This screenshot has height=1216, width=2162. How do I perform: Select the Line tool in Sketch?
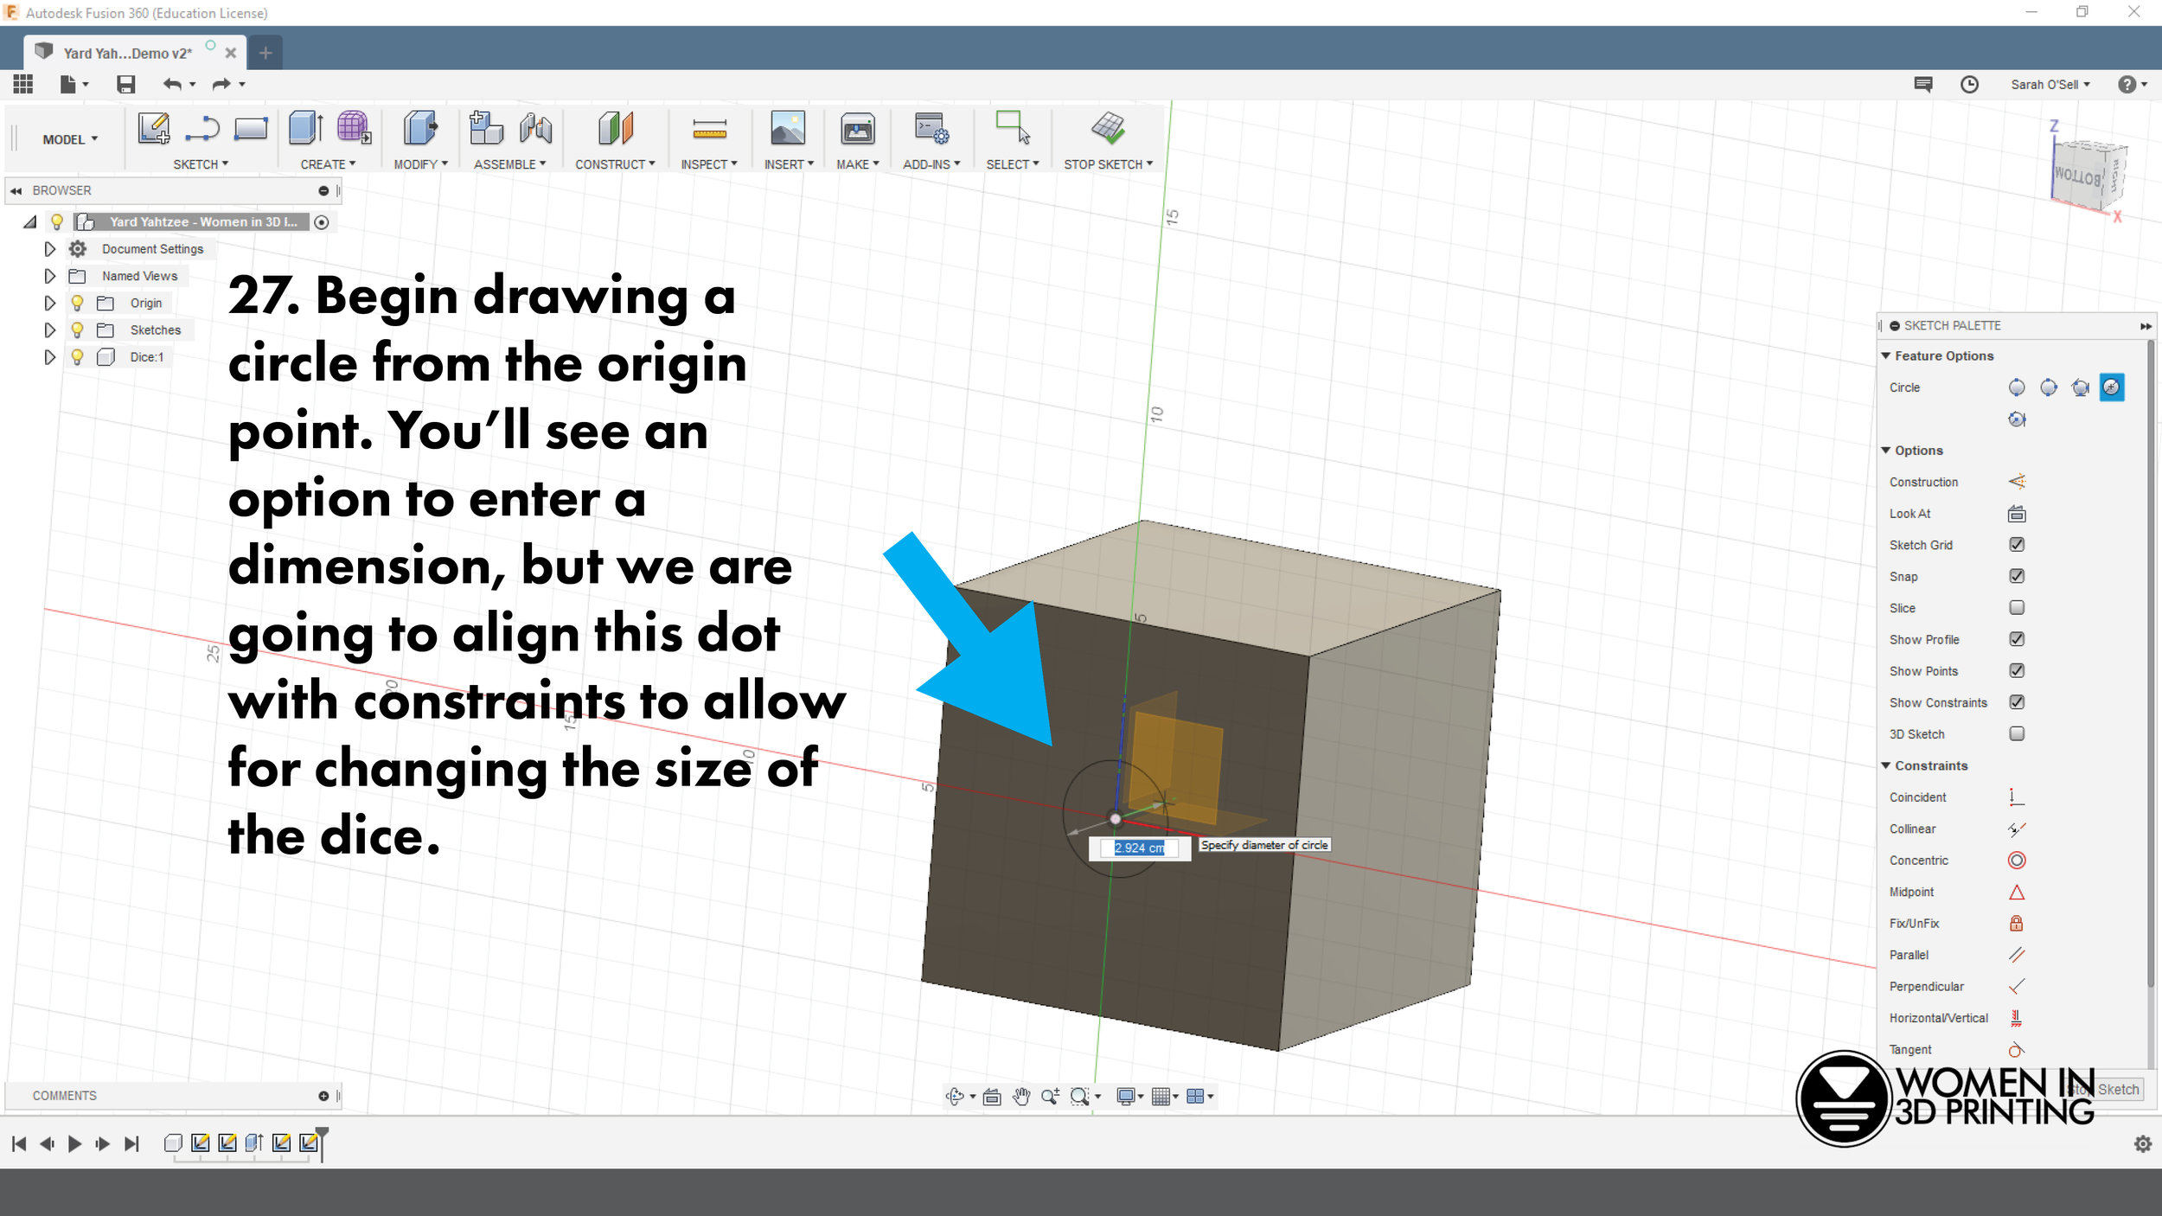click(202, 129)
